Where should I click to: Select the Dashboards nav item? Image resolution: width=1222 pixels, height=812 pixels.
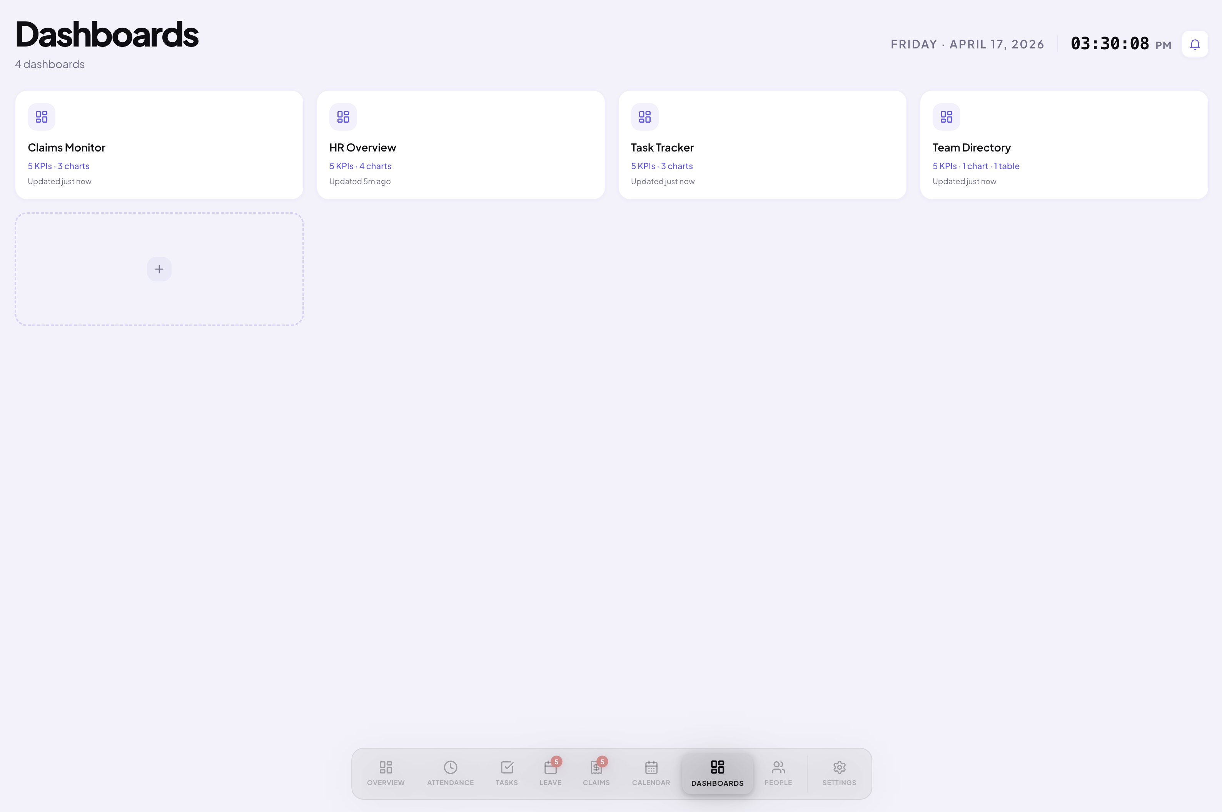coord(717,773)
